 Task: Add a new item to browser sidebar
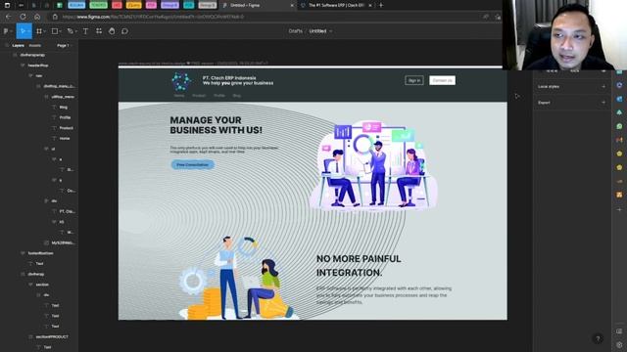pos(619,209)
